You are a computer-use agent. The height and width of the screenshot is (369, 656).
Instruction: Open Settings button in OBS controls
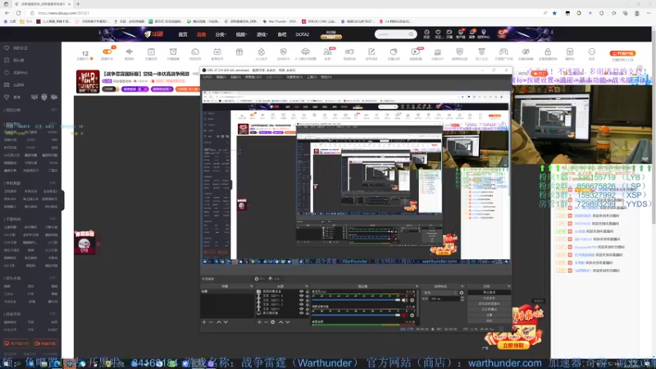tap(489, 315)
